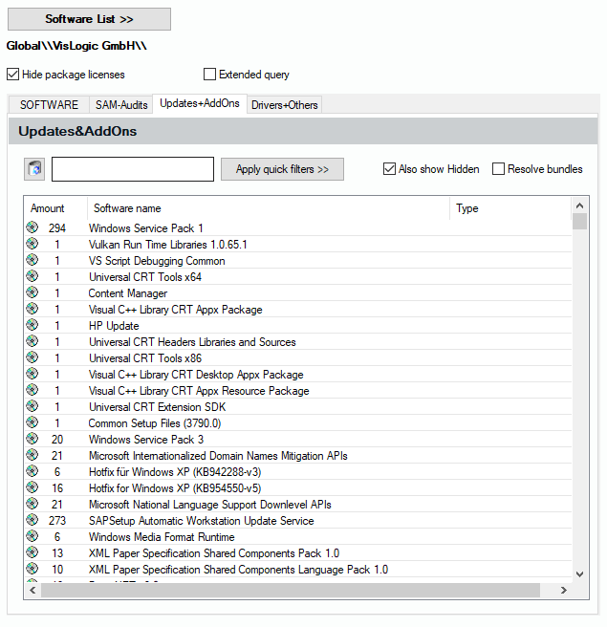Screen dimensions: 607x627
Task: Uncheck Hide package licenses checkbox
Action: coord(12,75)
